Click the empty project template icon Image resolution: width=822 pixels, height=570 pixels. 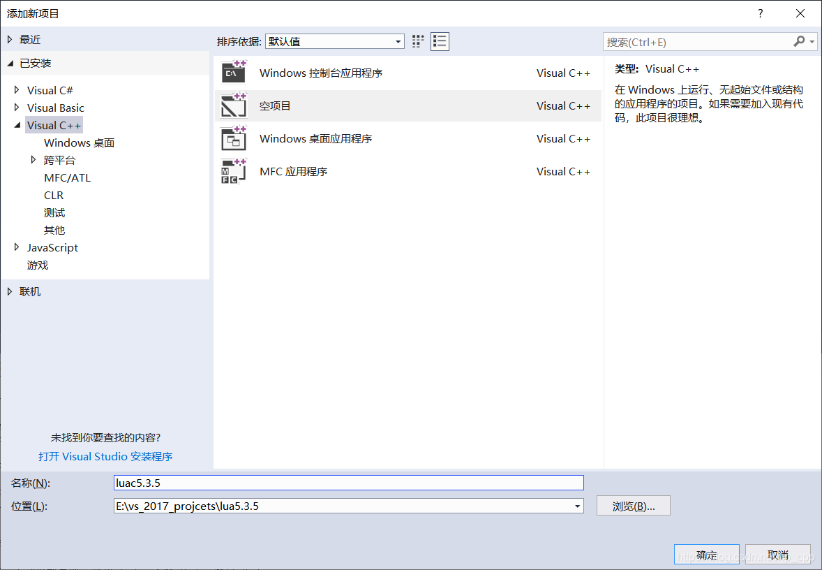click(x=233, y=105)
